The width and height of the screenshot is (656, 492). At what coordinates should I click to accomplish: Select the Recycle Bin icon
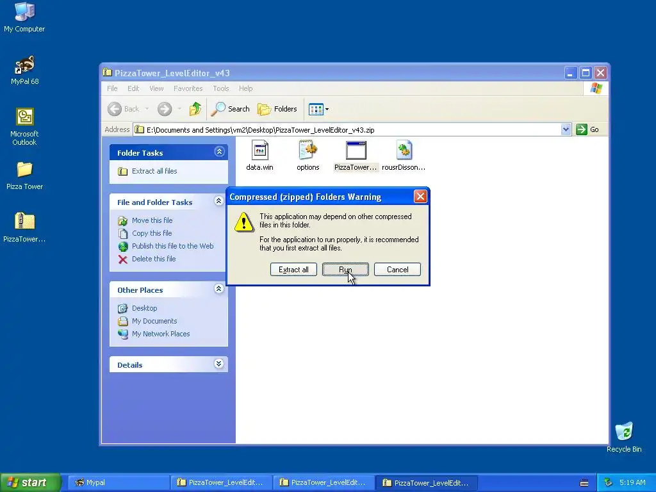(624, 437)
